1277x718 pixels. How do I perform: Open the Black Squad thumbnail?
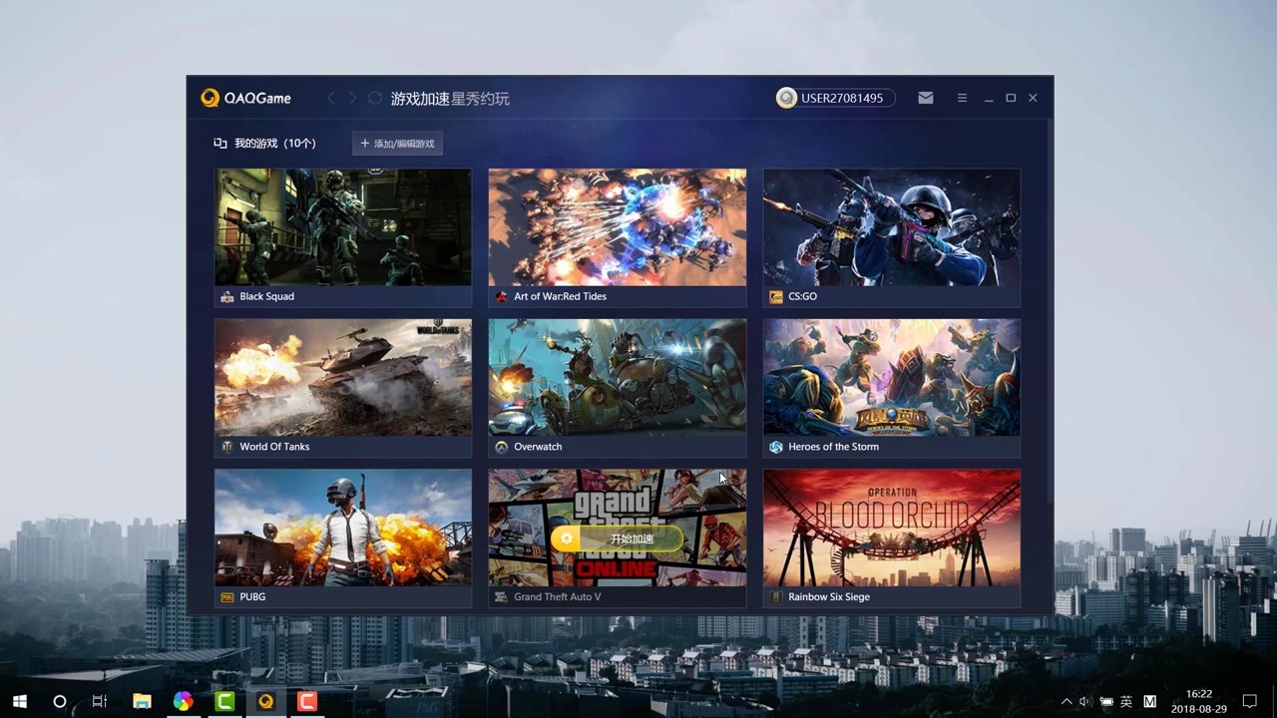point(343,226)
